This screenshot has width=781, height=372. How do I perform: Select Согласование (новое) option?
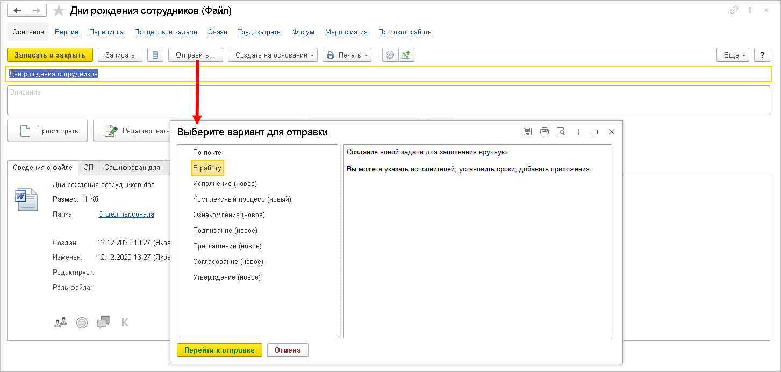pyautogui.click(x=228, y=262)
